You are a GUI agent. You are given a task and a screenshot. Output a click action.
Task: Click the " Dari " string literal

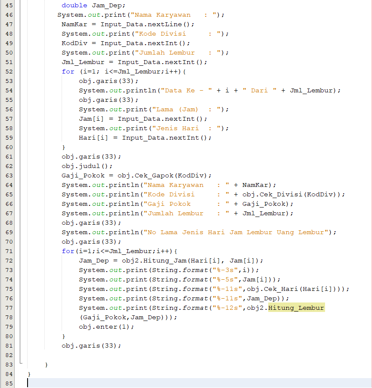tap(259, 90)
